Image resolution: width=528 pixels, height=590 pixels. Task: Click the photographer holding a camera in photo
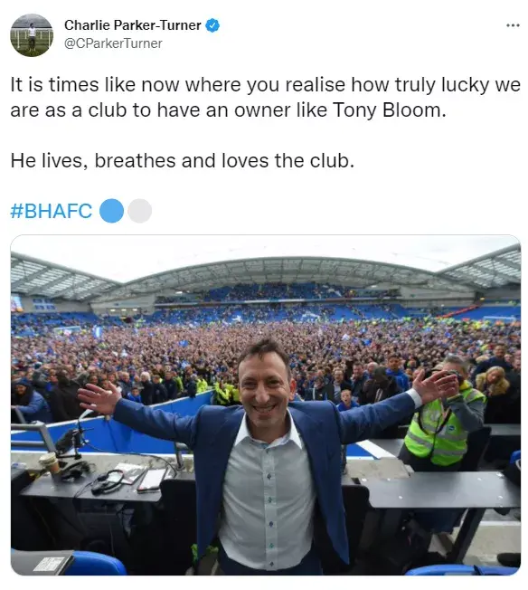point(446,410)
